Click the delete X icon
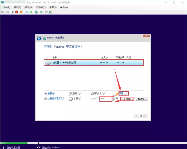Viewport: 187px width, 149px height. (71, 94)
